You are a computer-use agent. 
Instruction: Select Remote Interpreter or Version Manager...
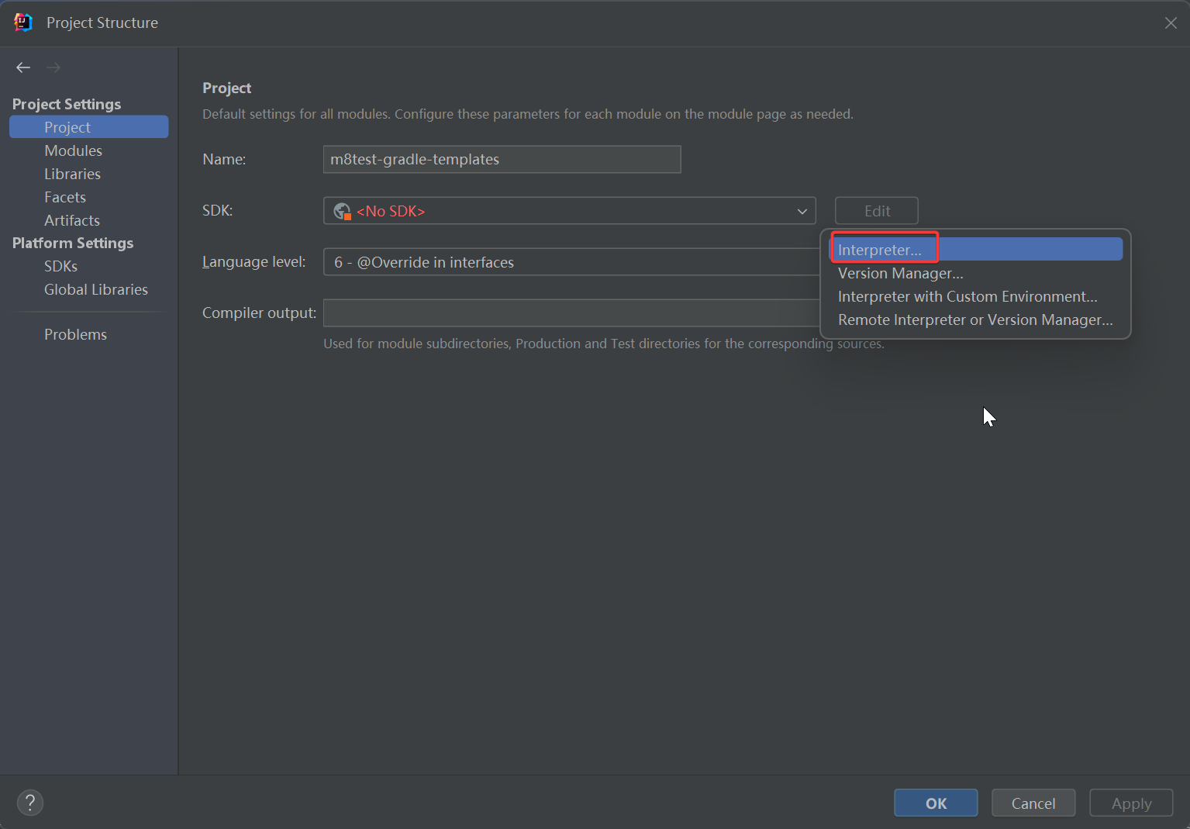coord(974,320)
